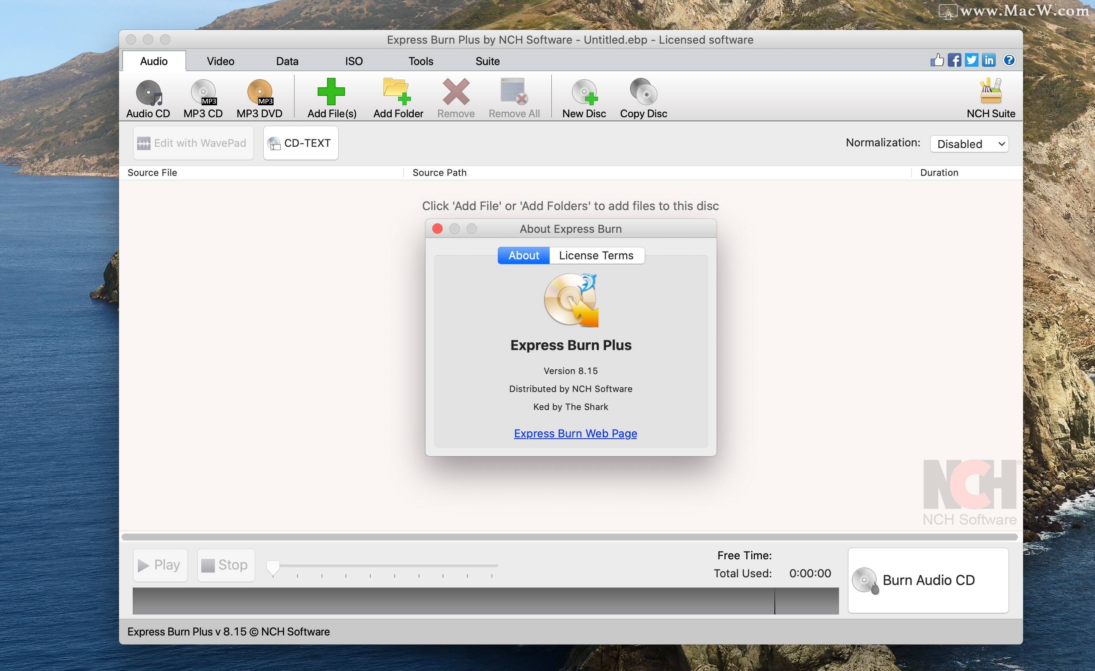Click the 'Add File' or 'Add Folders' hint text
The image size is (1095, 671).
tap(570, 206)
